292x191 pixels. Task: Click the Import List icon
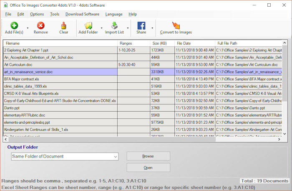click(114, 25)
